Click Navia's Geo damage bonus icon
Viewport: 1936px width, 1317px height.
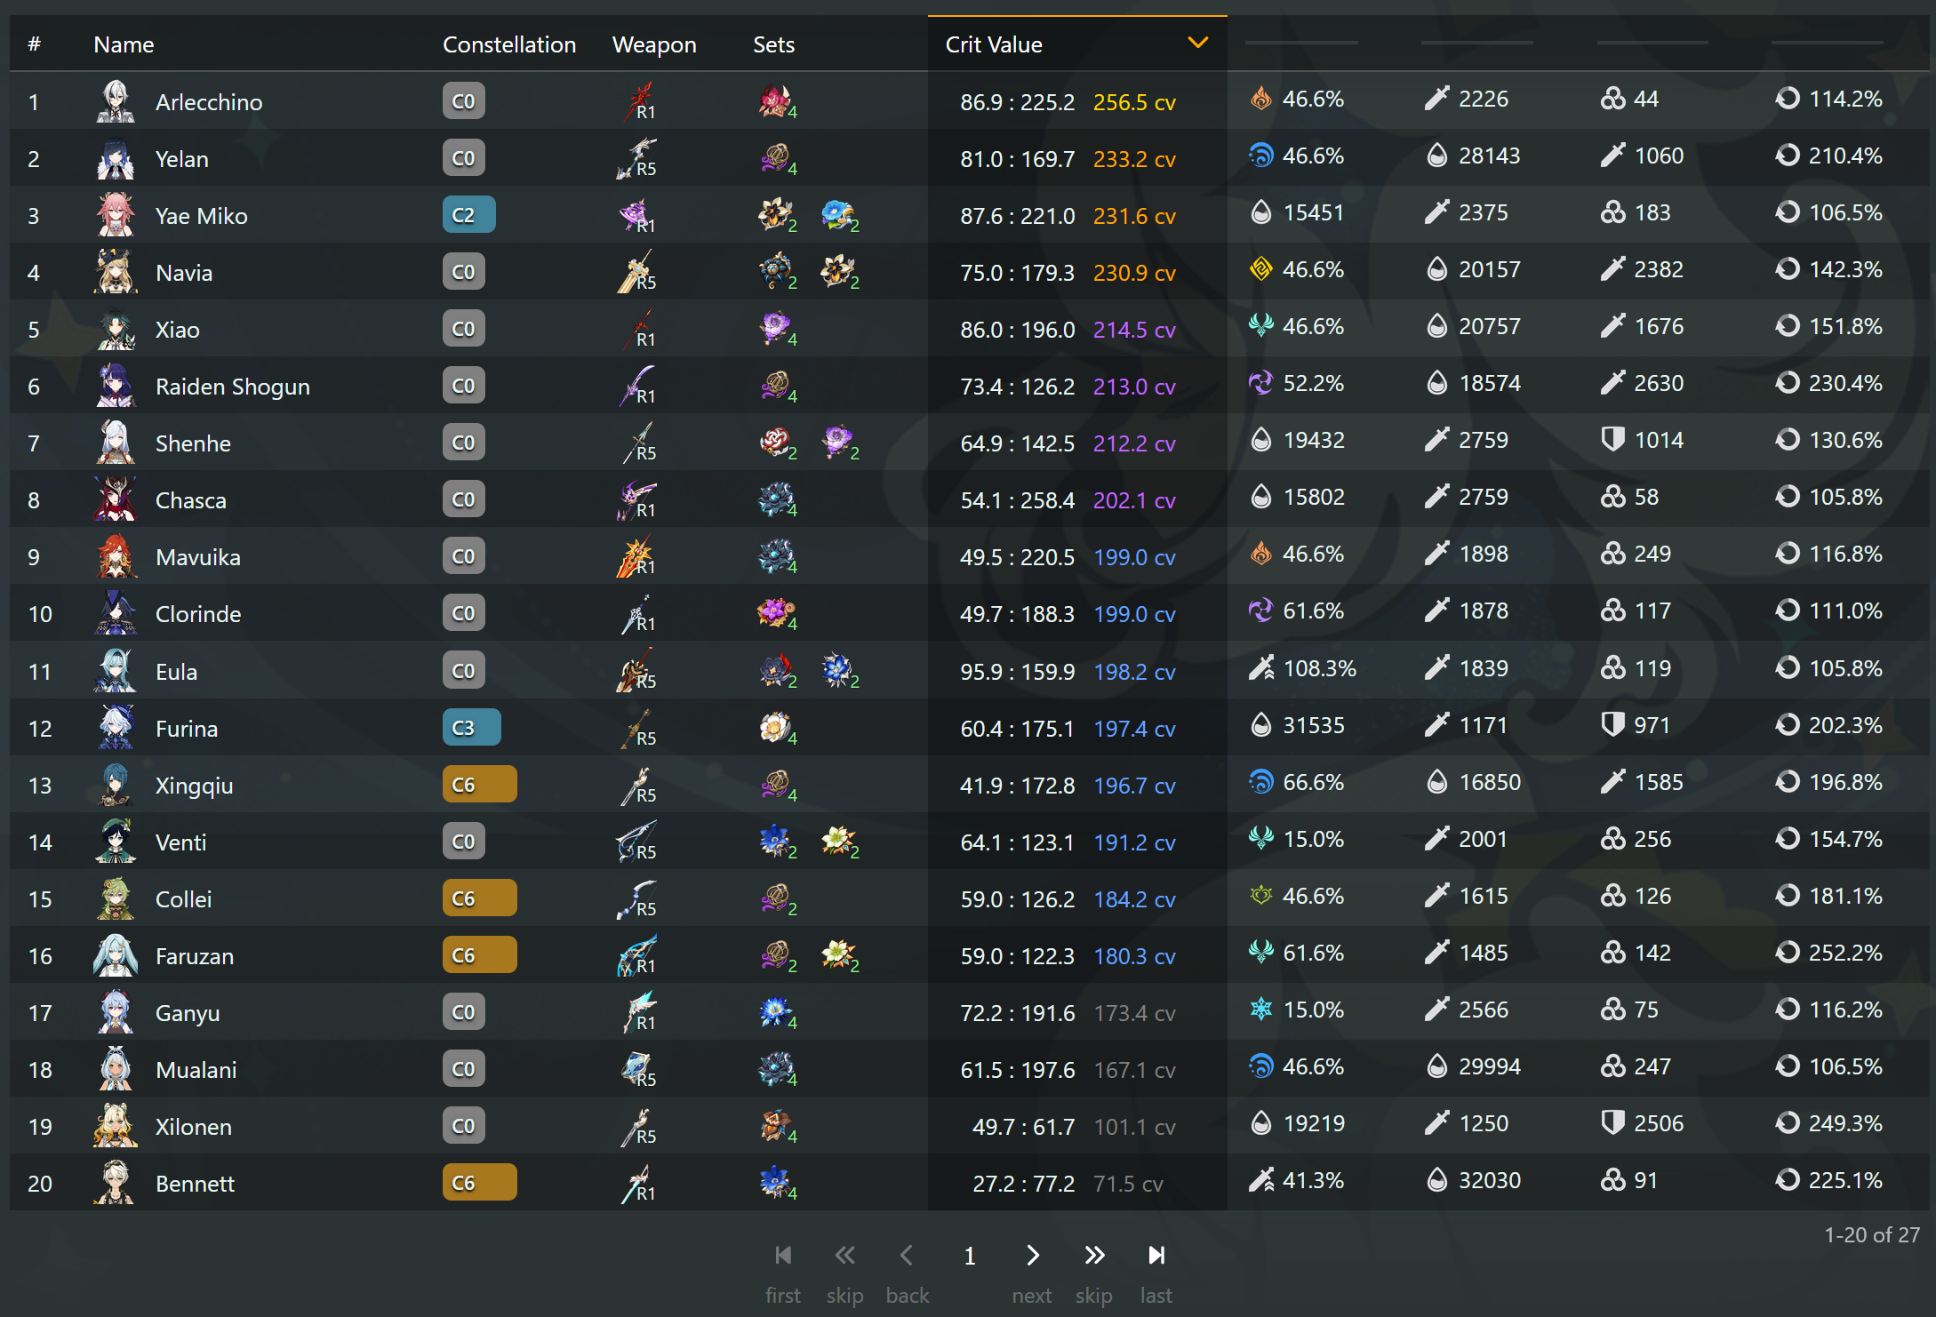(x=1260, y=269)
